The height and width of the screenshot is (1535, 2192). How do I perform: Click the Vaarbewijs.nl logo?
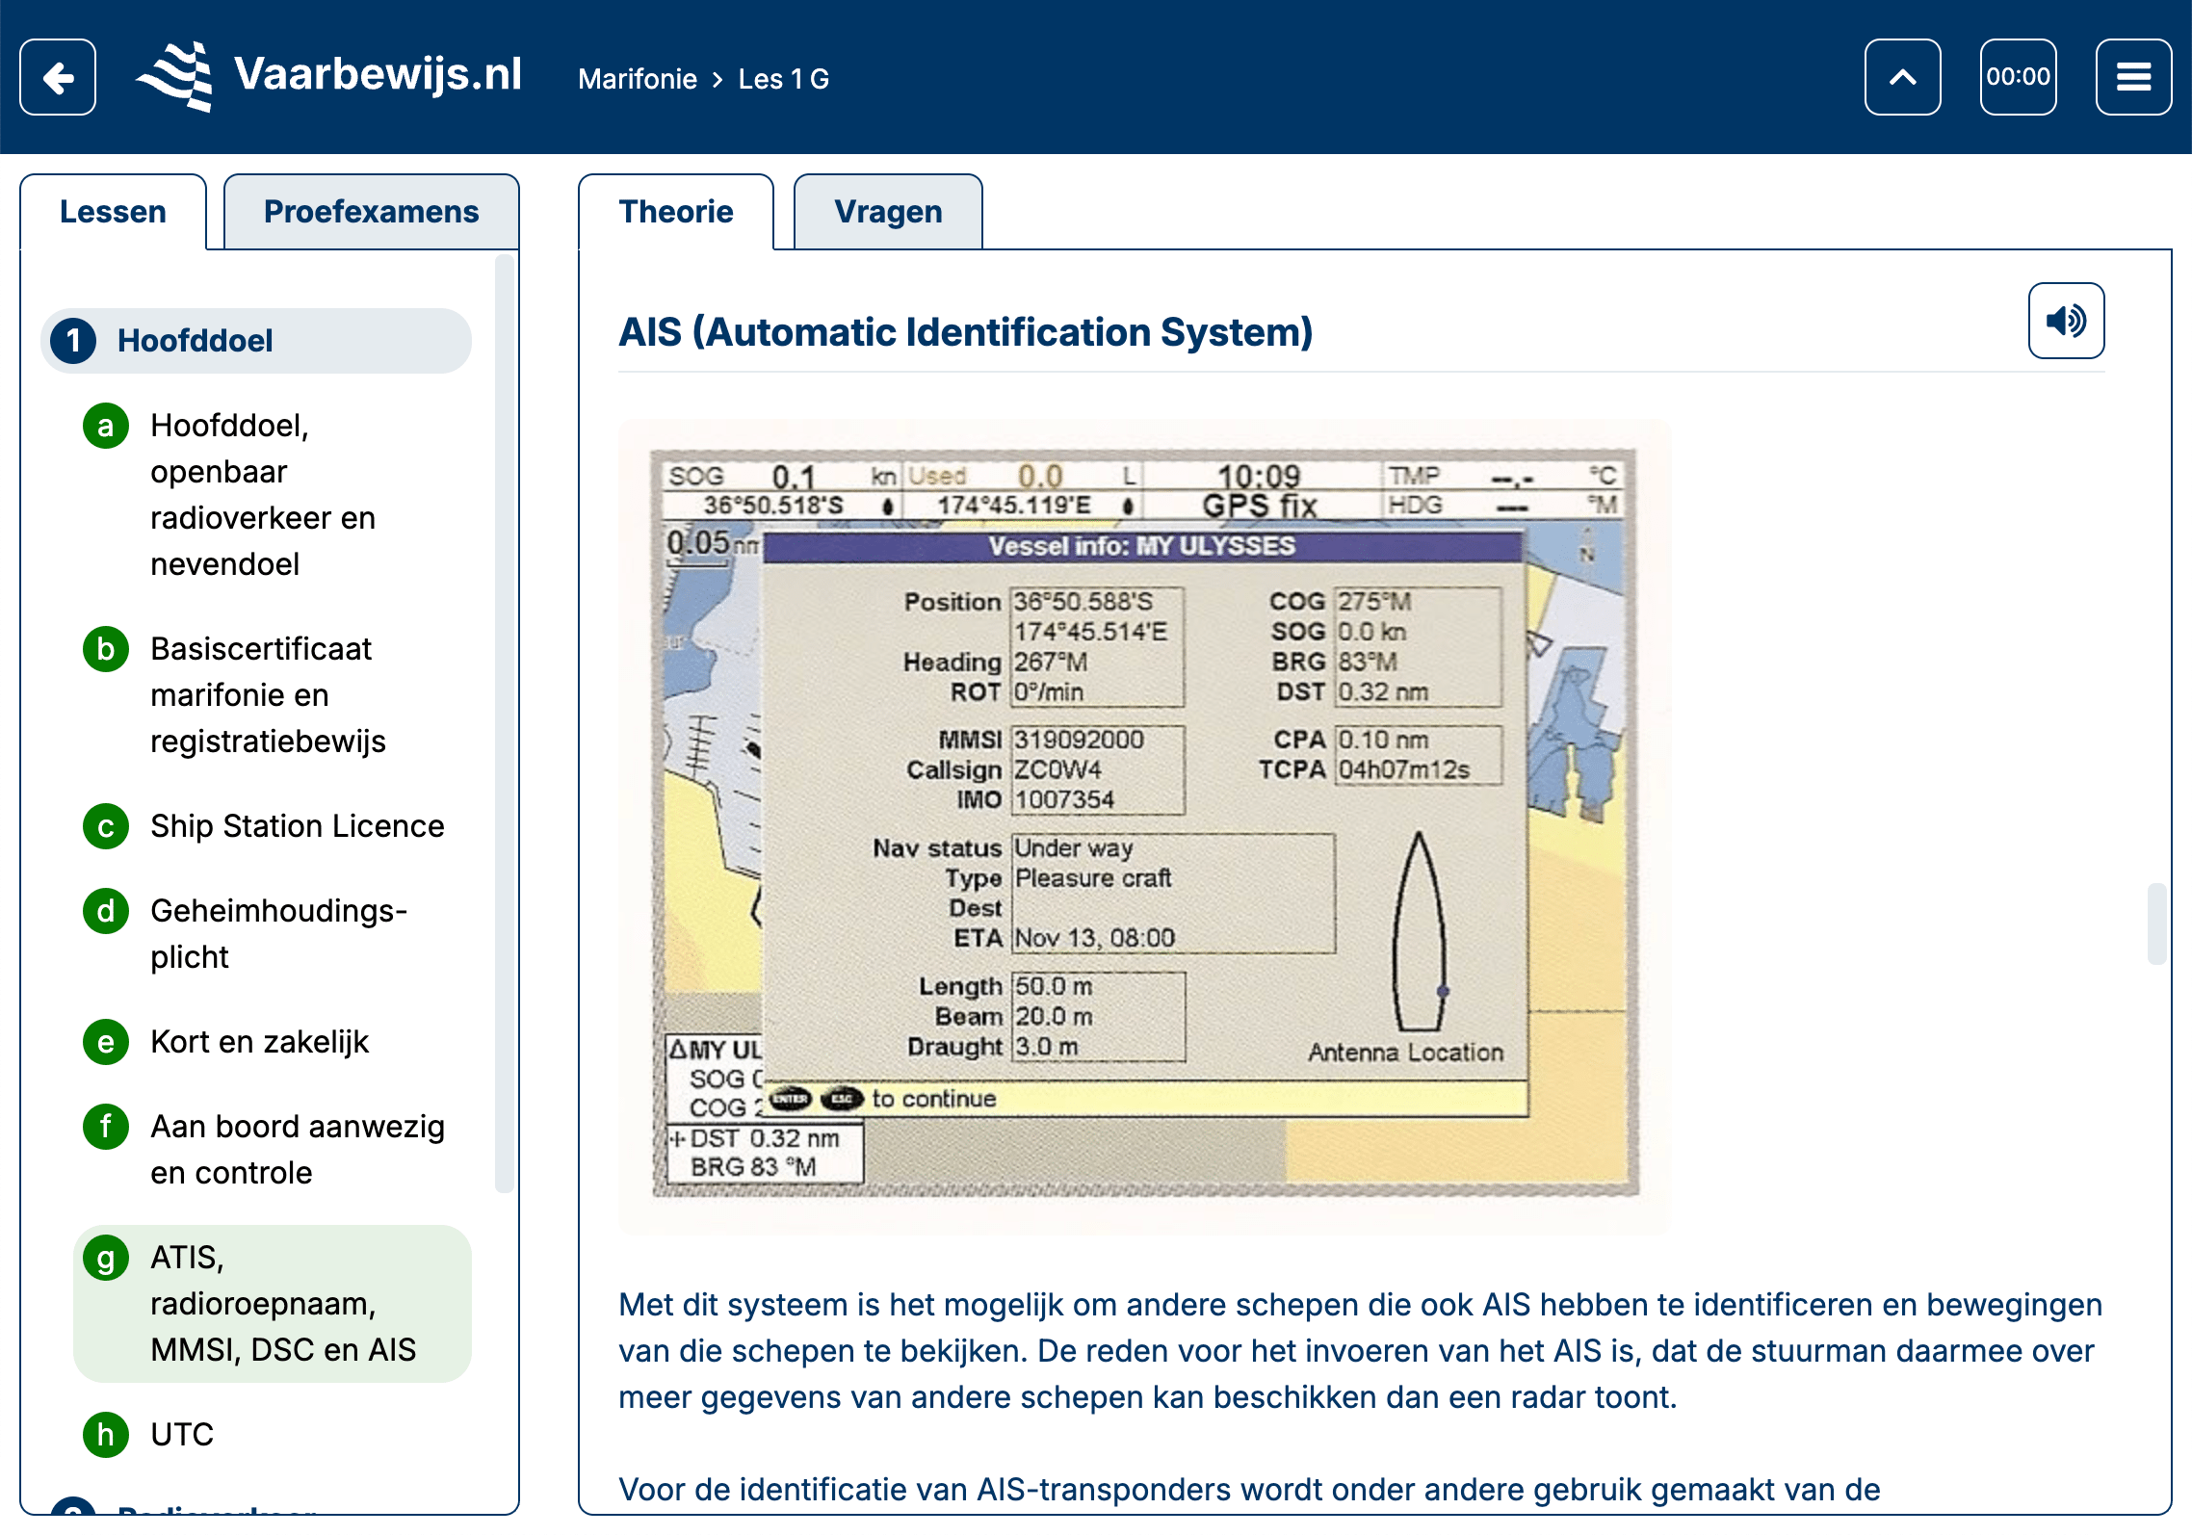329,76
